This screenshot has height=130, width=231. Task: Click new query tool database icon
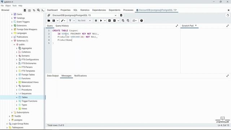pos(121,15)
